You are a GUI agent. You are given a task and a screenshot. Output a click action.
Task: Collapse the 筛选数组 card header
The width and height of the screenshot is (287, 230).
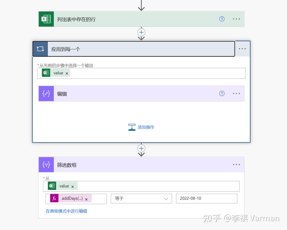coord(141,165)
